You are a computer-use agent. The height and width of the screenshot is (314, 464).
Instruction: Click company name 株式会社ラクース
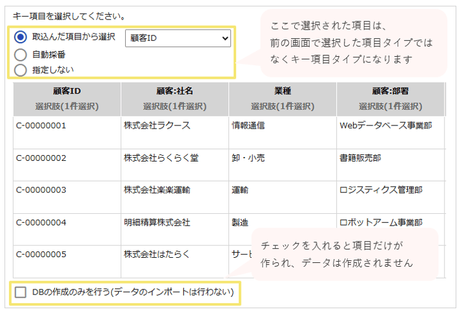point(157,125)
